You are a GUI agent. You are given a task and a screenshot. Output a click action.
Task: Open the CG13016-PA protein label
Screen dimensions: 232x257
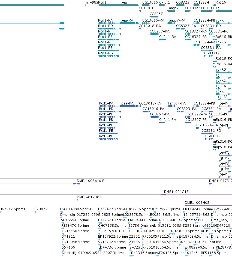[153, 109]
